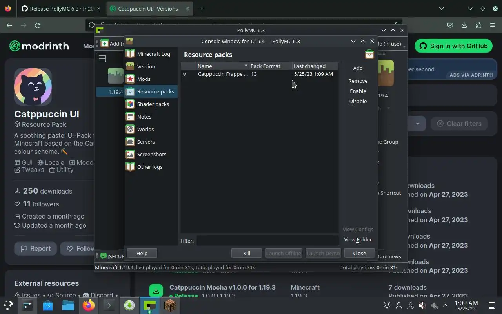List all tabs in Firefox

442,9
